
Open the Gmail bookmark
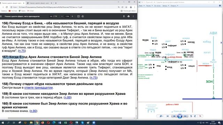pyautogui.click(x=30, y=11)
